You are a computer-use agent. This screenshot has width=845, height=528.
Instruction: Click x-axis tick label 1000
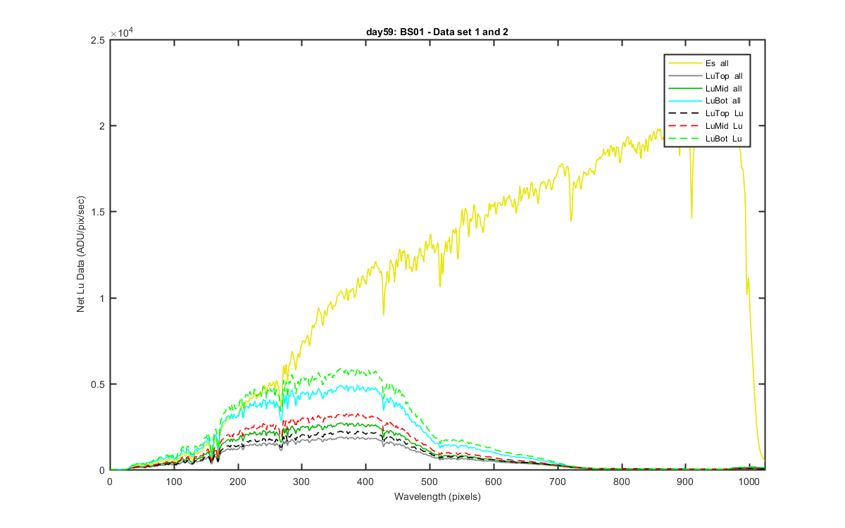point(749,482)
